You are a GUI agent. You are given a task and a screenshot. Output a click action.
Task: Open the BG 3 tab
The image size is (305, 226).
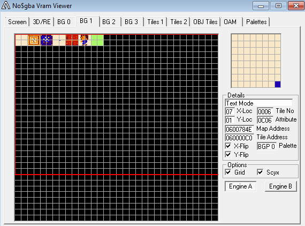131,22
